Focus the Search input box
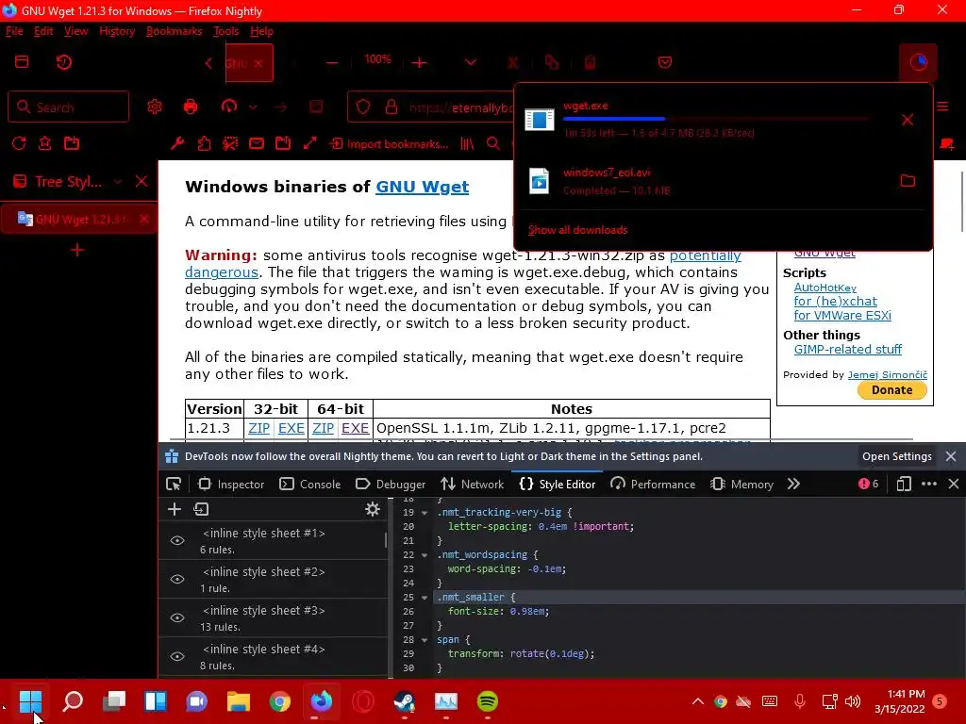 pos(68,107)
